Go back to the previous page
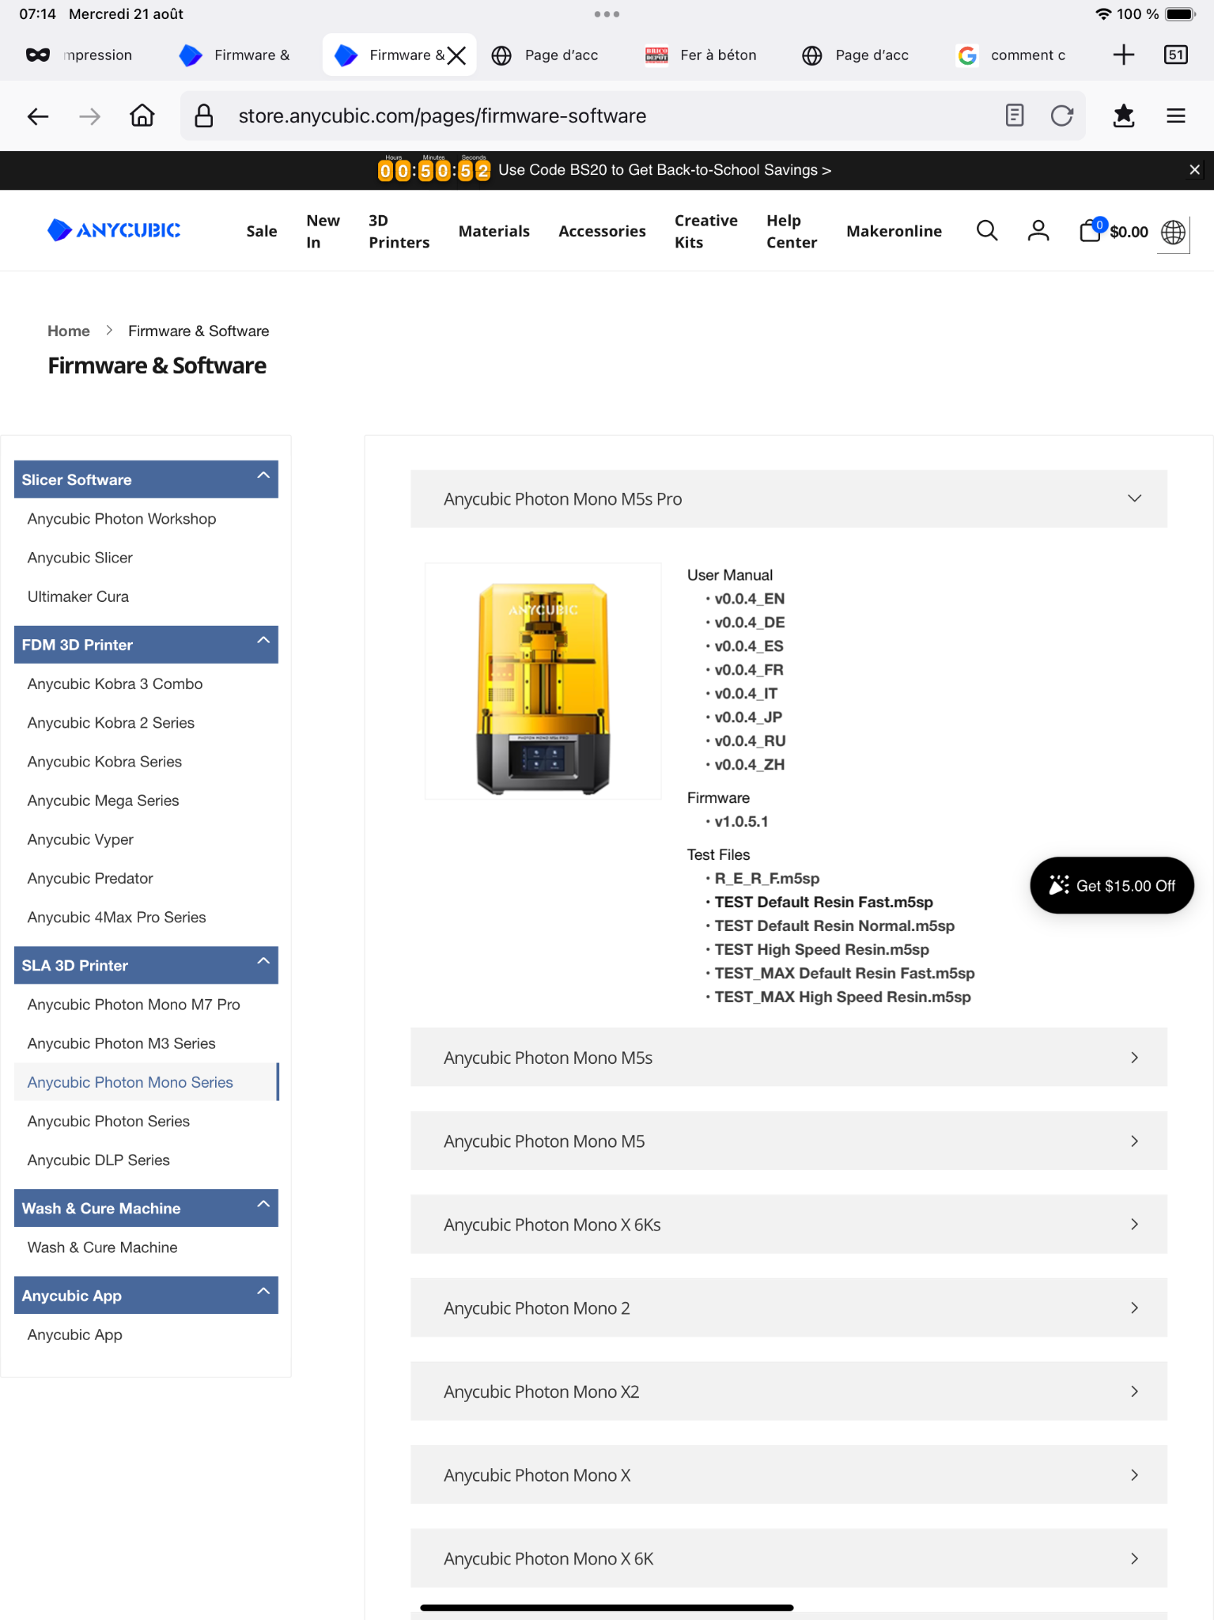Screen dimensions: 1214x1620 pos(38,116)
